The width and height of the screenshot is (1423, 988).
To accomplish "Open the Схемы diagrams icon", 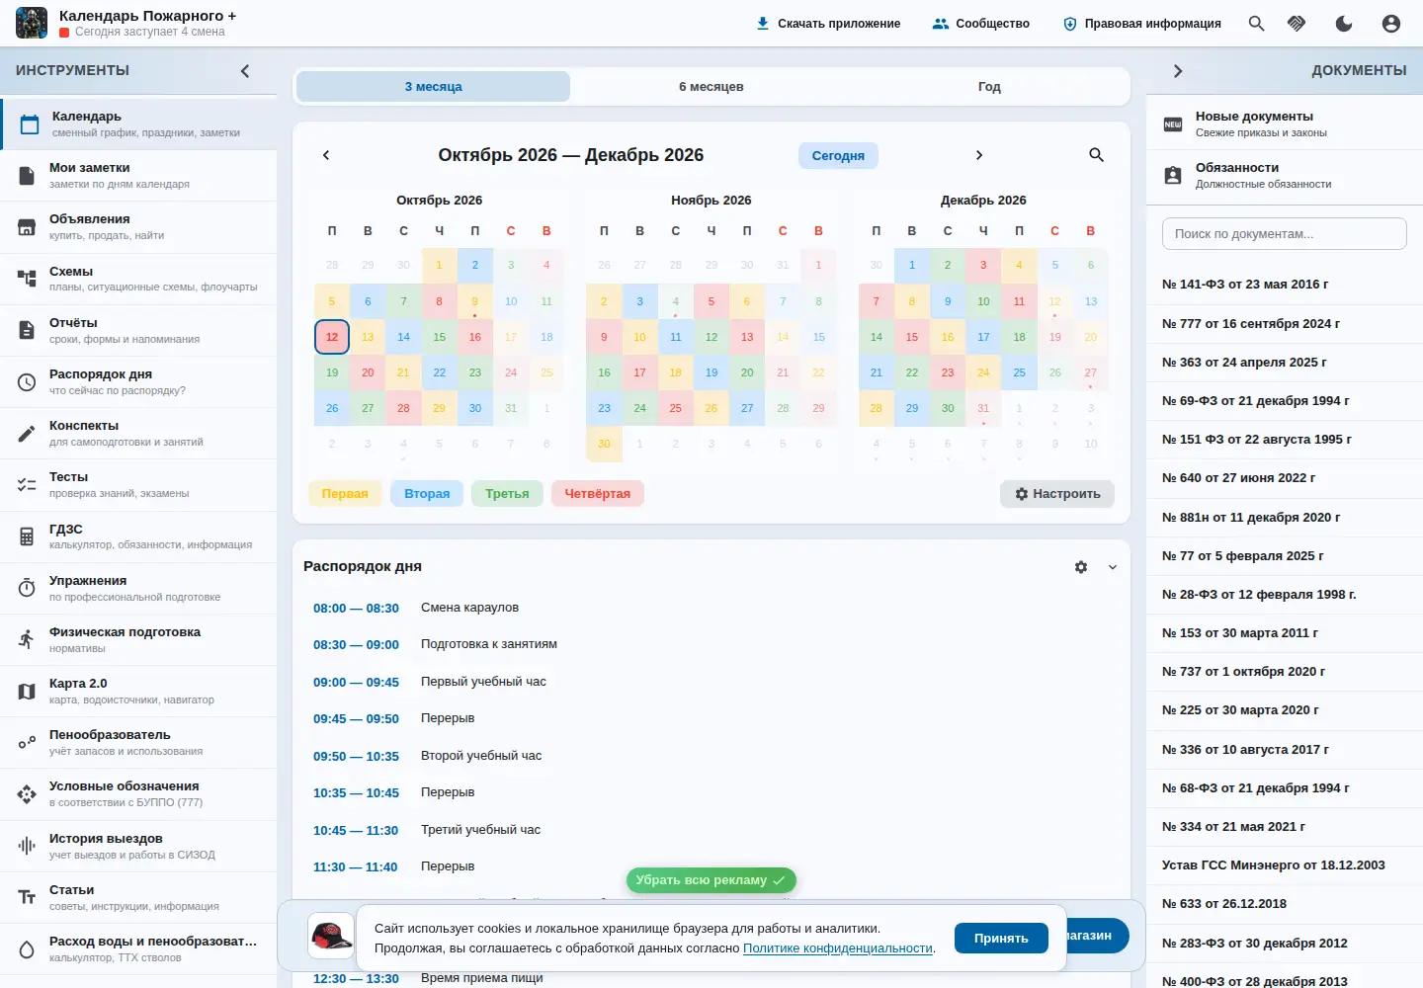I will (x=27, y=279).
